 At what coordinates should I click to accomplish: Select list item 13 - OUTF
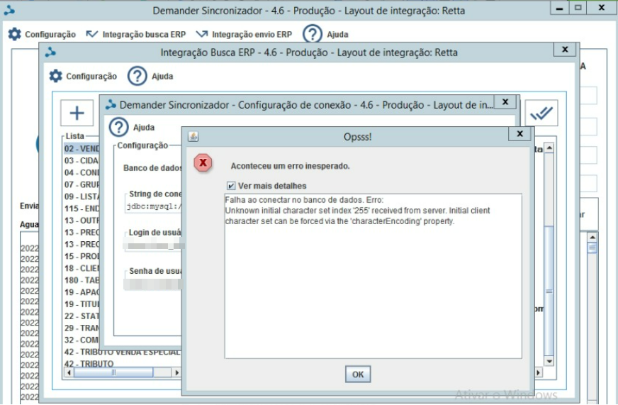[82, 220]
